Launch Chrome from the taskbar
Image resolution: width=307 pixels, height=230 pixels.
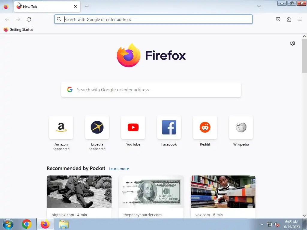27,224
